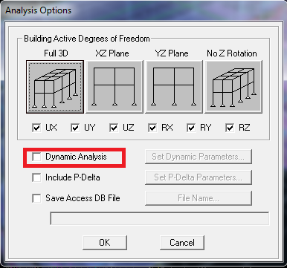Open Set Dynamic Parameters button
287x268 pixels.
pos(199,157)
